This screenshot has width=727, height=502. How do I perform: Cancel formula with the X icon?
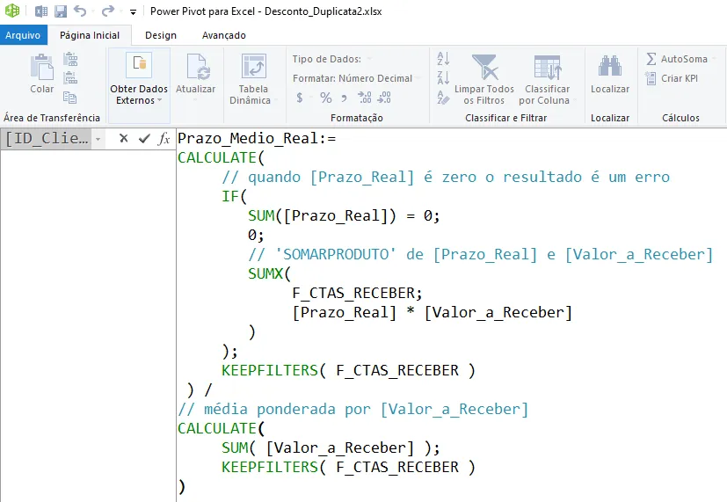point(123,138)
